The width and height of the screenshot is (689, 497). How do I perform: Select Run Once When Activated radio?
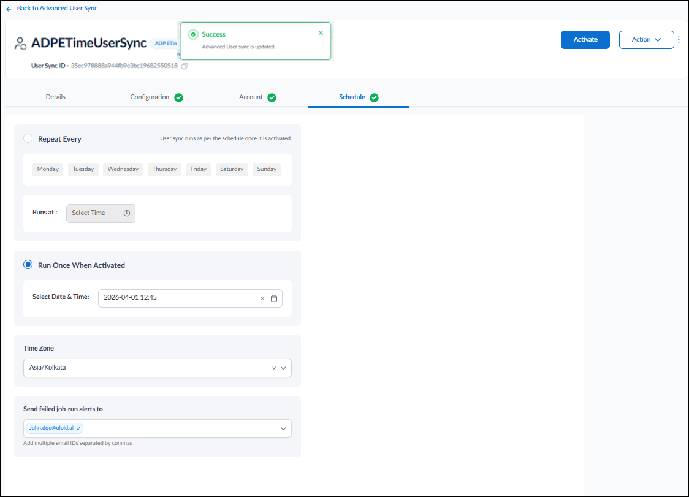click(28, 265)
